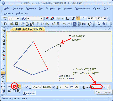
Task: Click the zoom in magnifier icon
Action: point(104,24)
